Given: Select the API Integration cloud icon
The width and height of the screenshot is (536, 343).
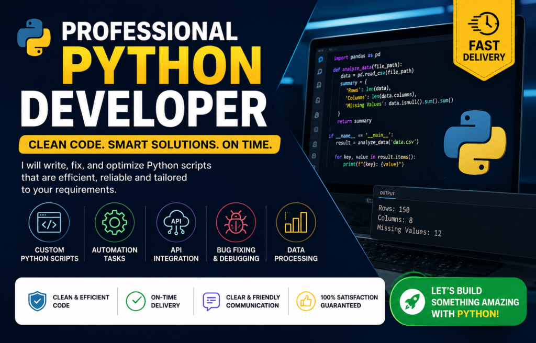Looking at the screenshot, I should click(176, 222).
